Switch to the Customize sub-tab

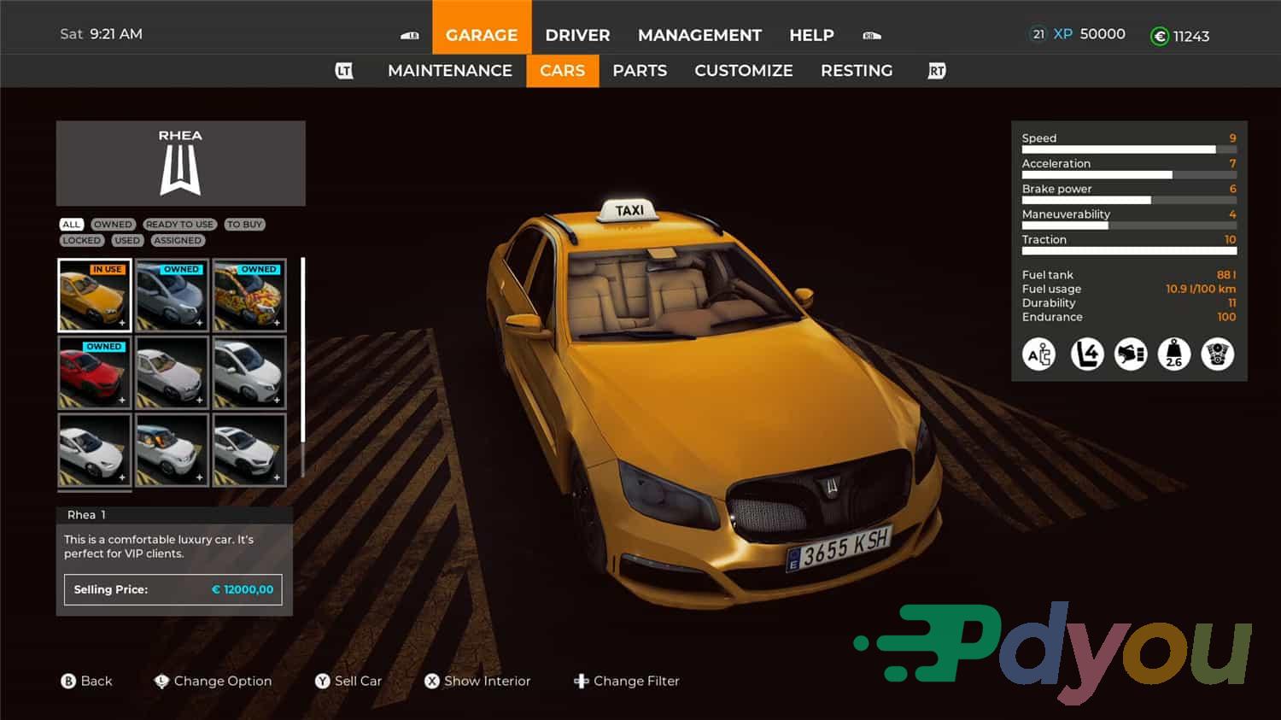[x=744, y=71]
